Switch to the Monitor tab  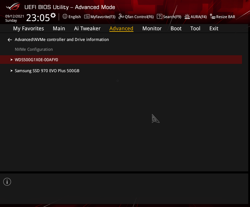click(x=152, y=28)
